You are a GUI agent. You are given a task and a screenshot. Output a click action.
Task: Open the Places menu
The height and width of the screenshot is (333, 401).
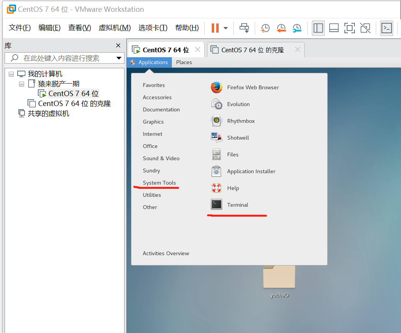pos(184,62)
